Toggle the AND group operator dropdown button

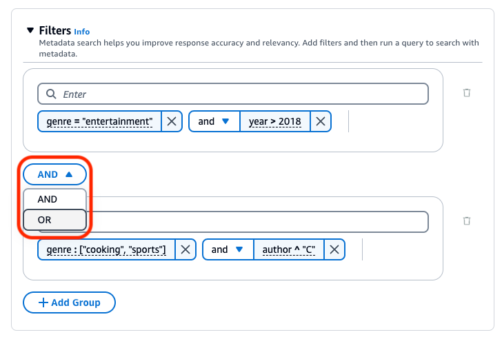[54, 174]
